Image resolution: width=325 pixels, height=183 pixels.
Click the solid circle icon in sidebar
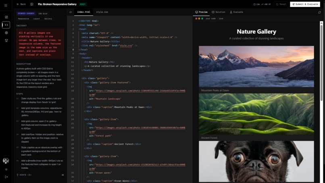[6, 33]
